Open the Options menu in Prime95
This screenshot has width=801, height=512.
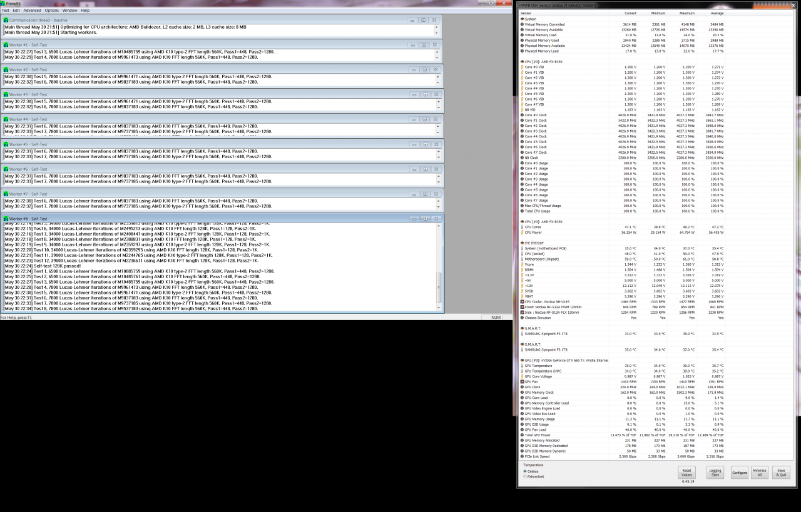[51, 11]
